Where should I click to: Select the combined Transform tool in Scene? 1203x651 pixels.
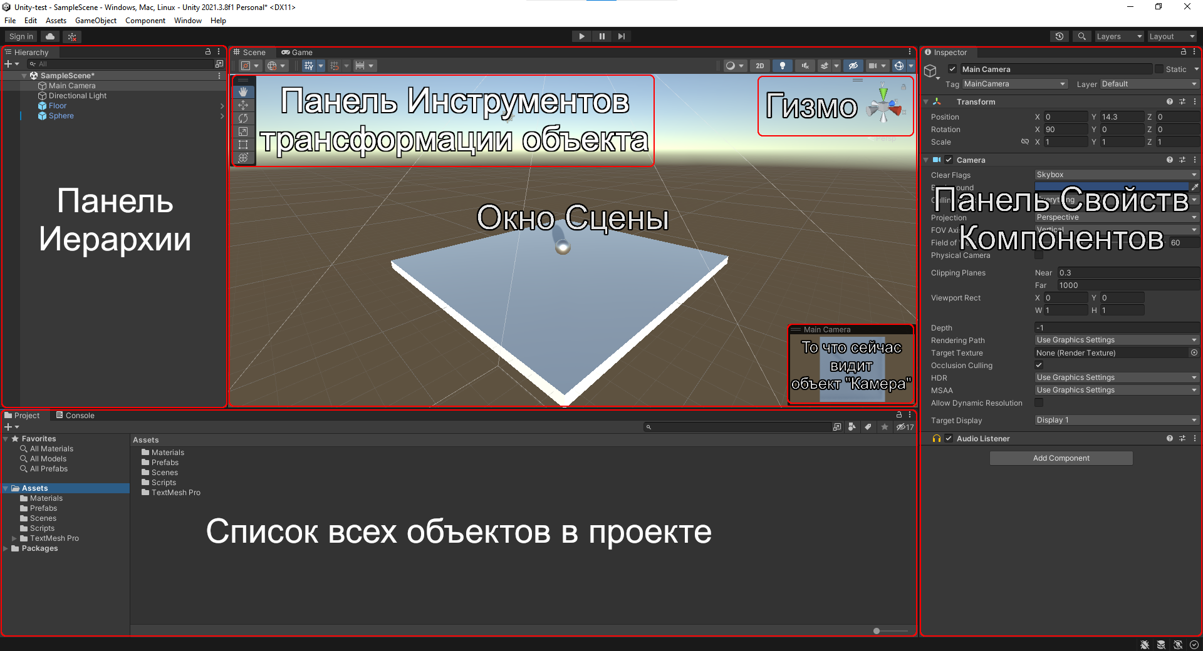coord(243,158)
